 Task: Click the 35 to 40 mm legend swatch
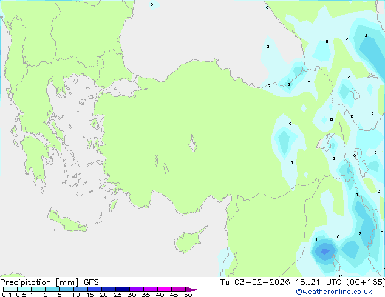click(x=150, y=289)
